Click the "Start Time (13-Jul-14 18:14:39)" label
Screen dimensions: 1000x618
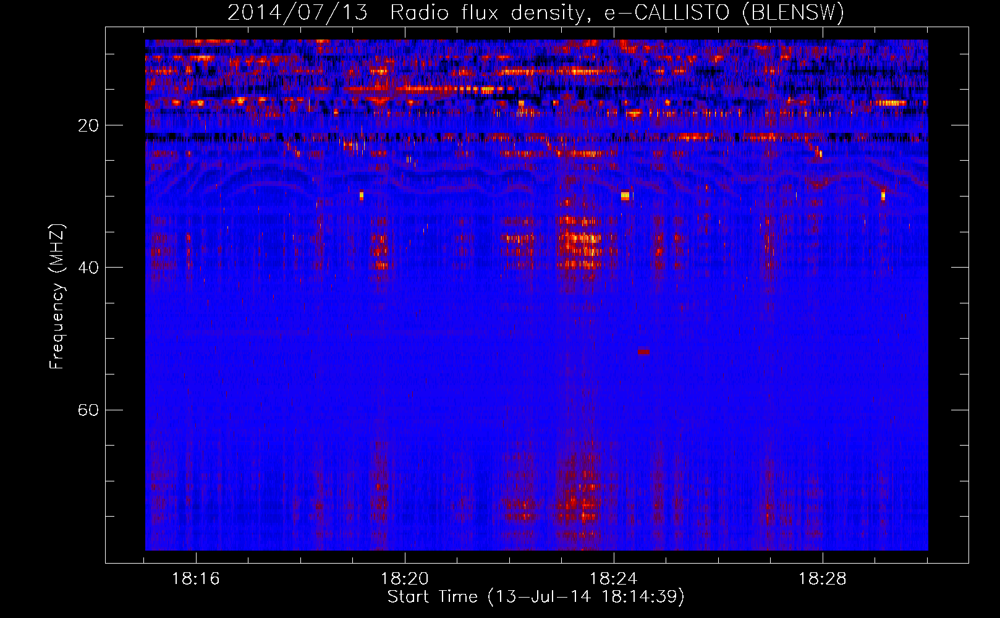(x=536, y=597)
